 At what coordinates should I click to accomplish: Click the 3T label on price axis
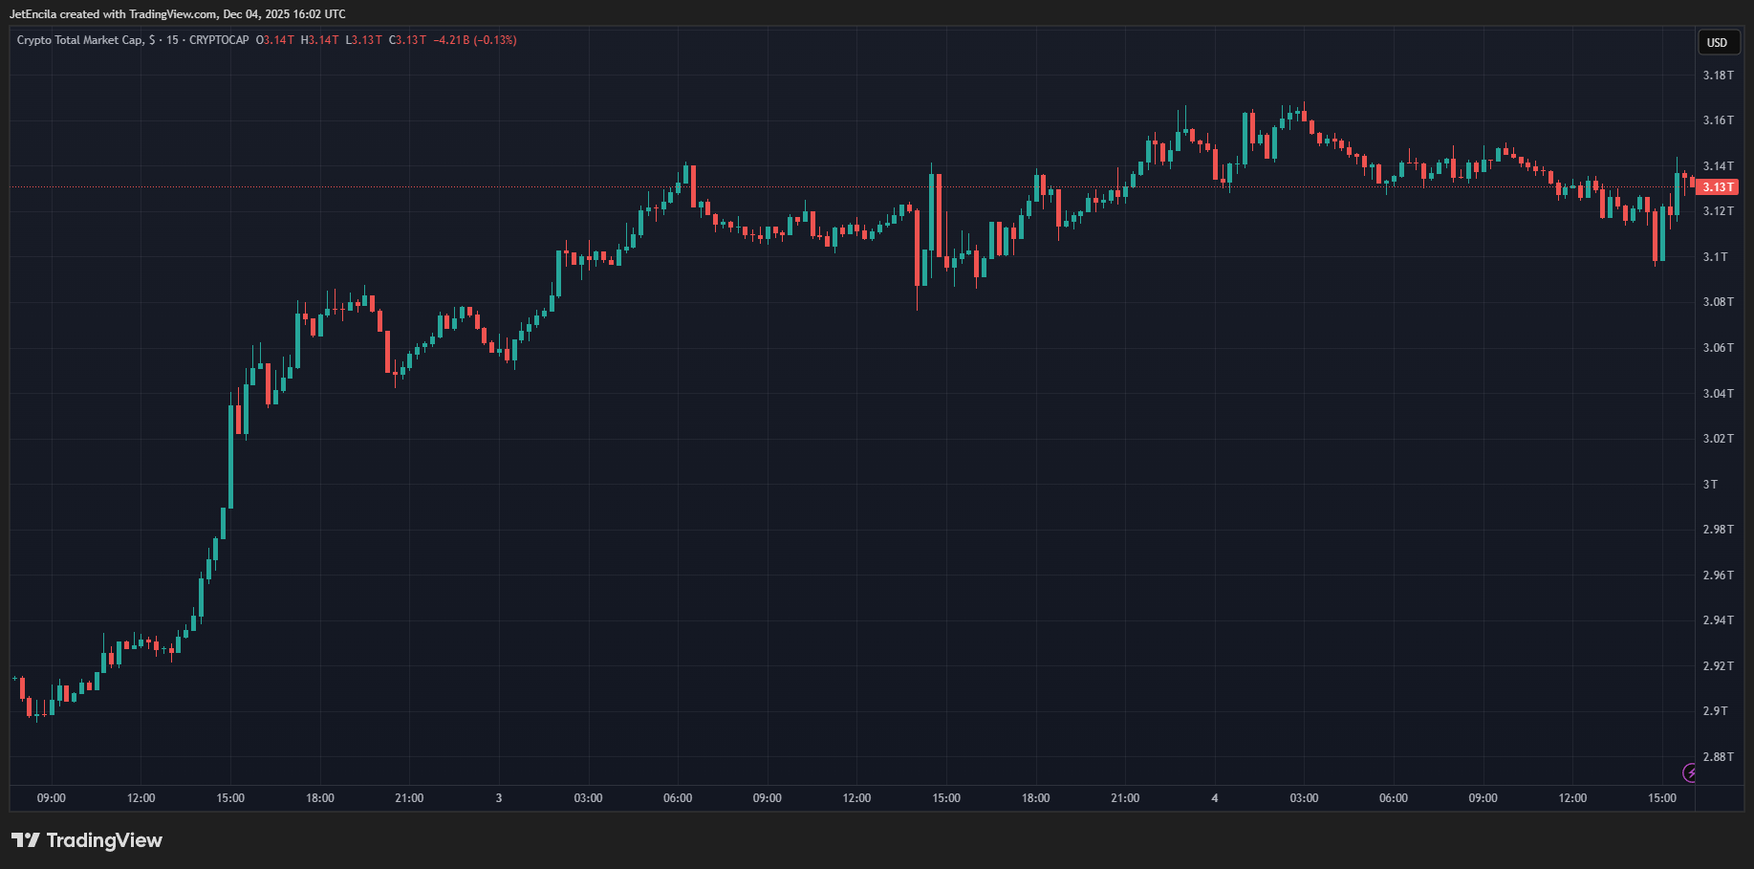tap(1710, 485)
